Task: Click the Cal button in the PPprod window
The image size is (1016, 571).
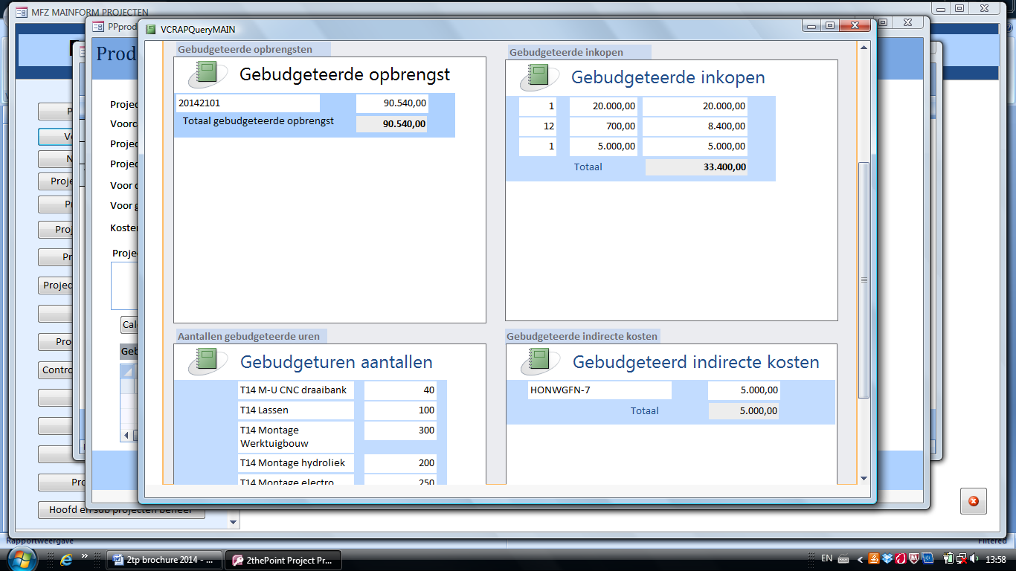Action: [x=129, y=325]
